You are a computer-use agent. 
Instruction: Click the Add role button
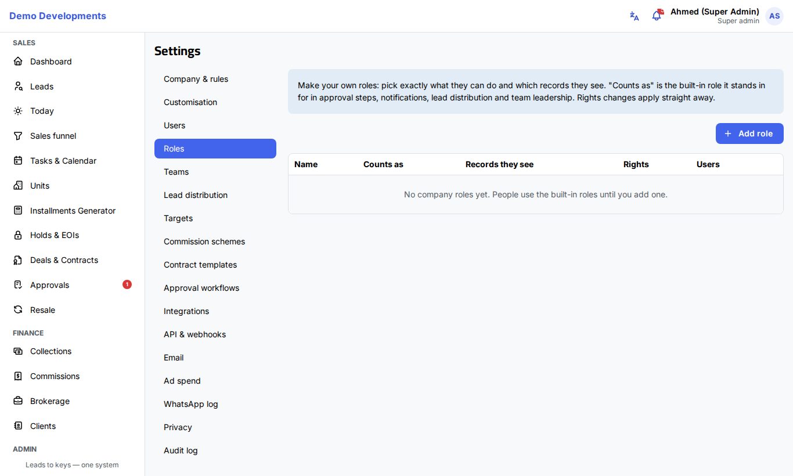coord(749,134)
